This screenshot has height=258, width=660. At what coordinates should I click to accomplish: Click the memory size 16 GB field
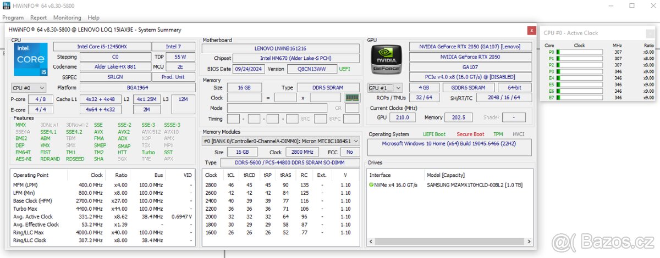244,88
